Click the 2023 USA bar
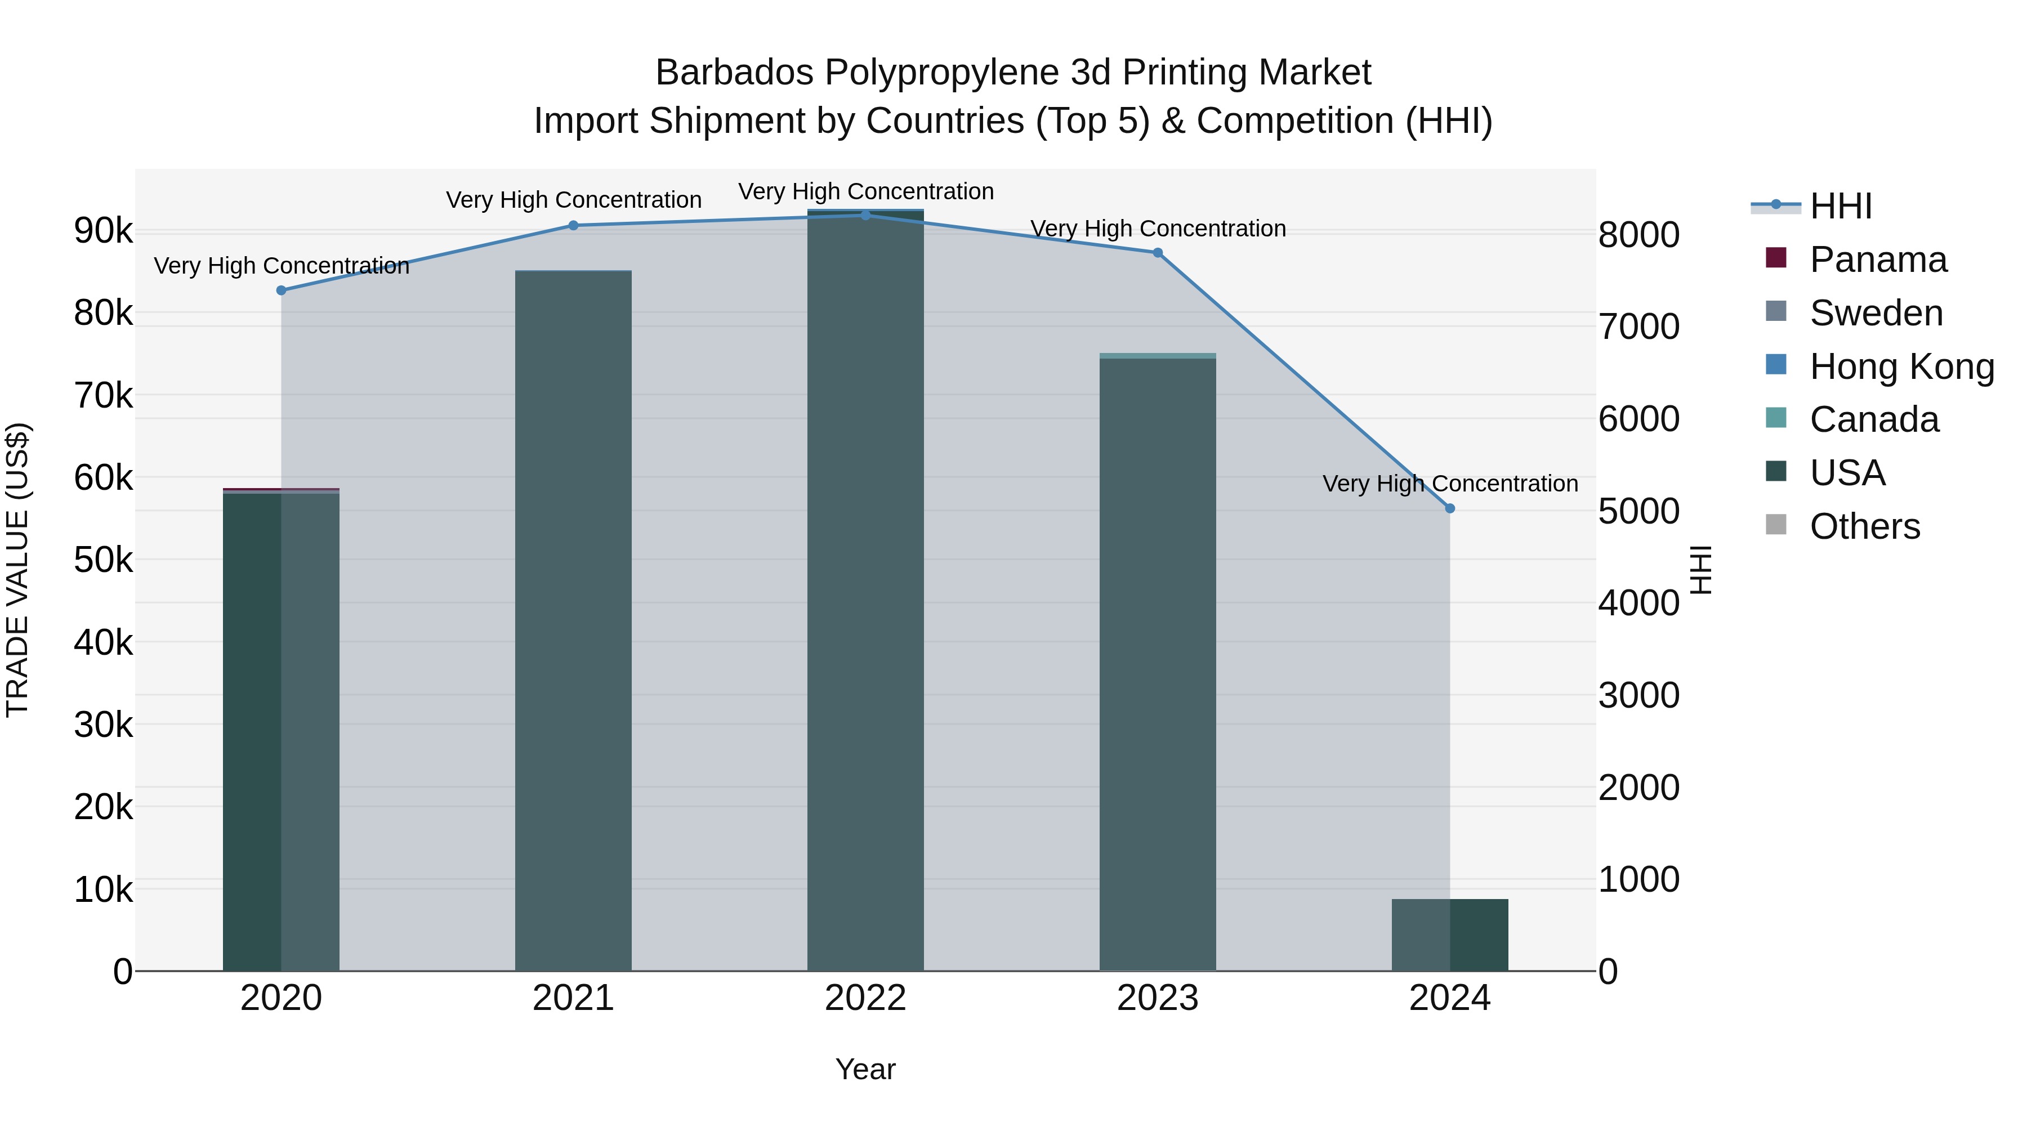This screenshot has width=2027, height=1140. coord(1158,665)
